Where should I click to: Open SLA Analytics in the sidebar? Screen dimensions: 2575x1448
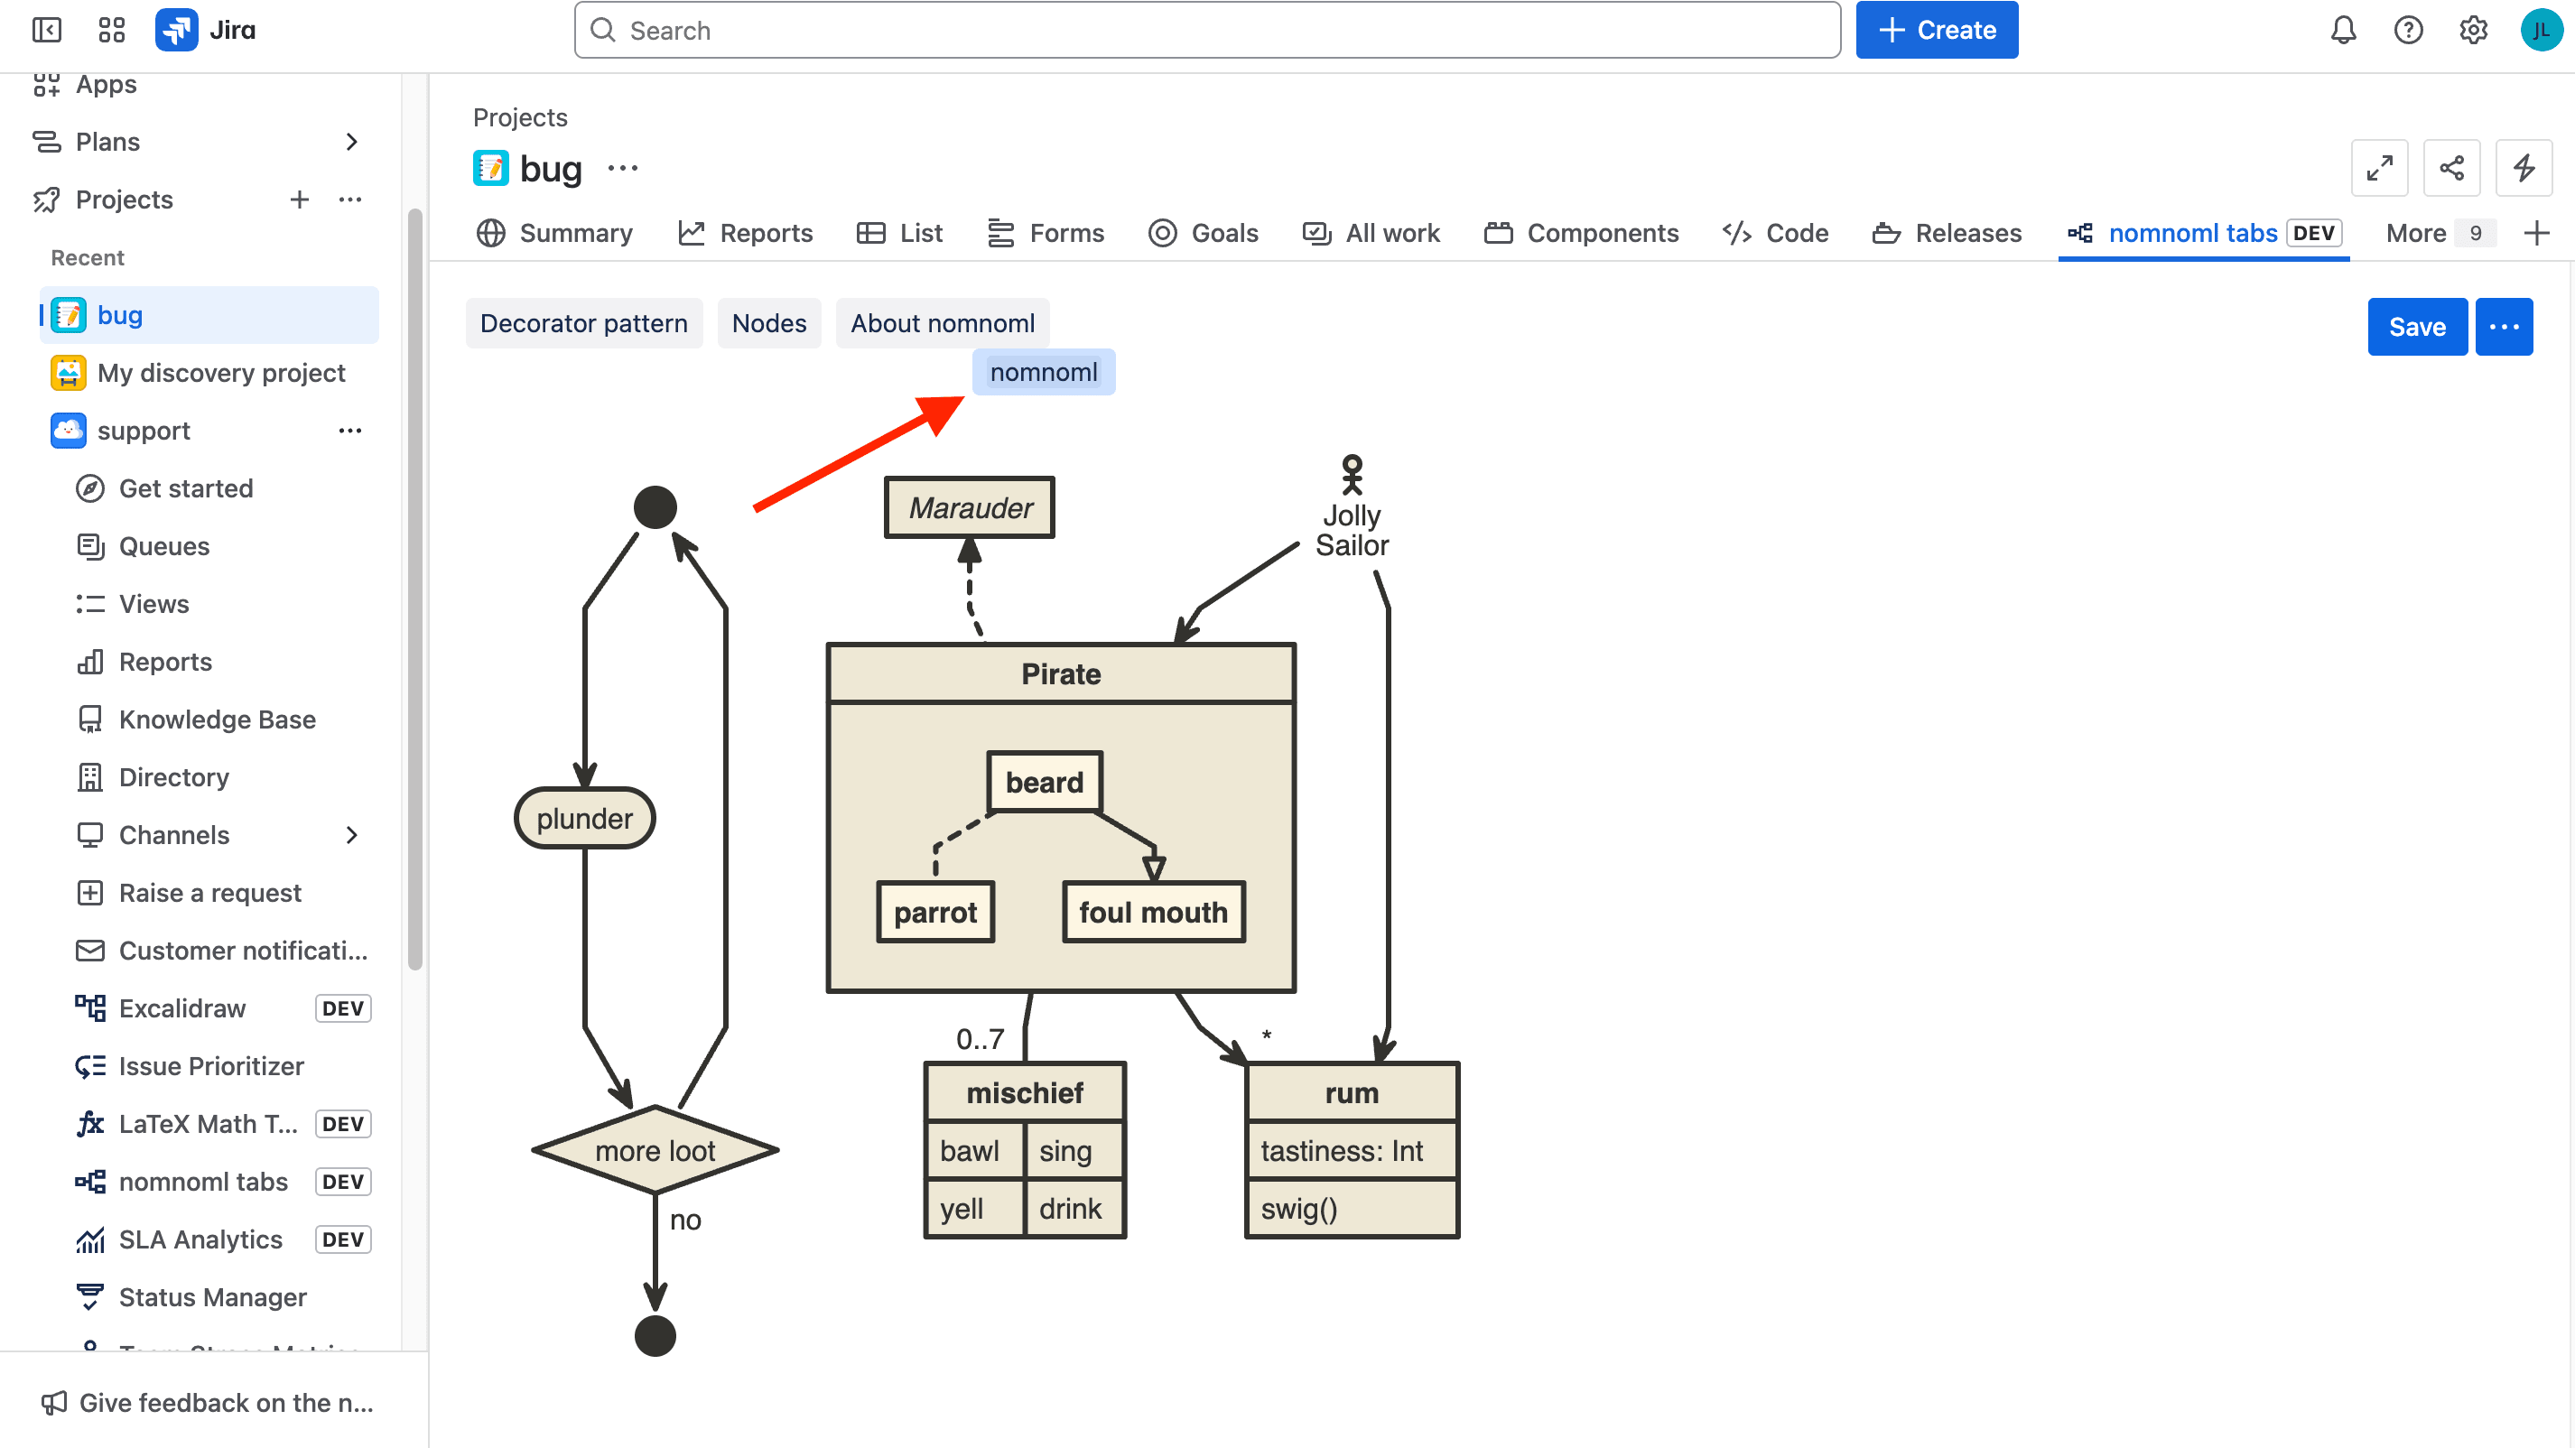pos(200,1240)
